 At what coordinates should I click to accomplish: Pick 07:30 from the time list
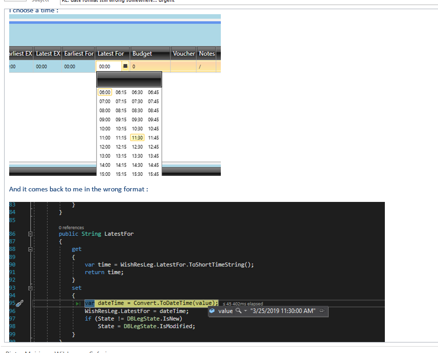[x=137, y=101]
